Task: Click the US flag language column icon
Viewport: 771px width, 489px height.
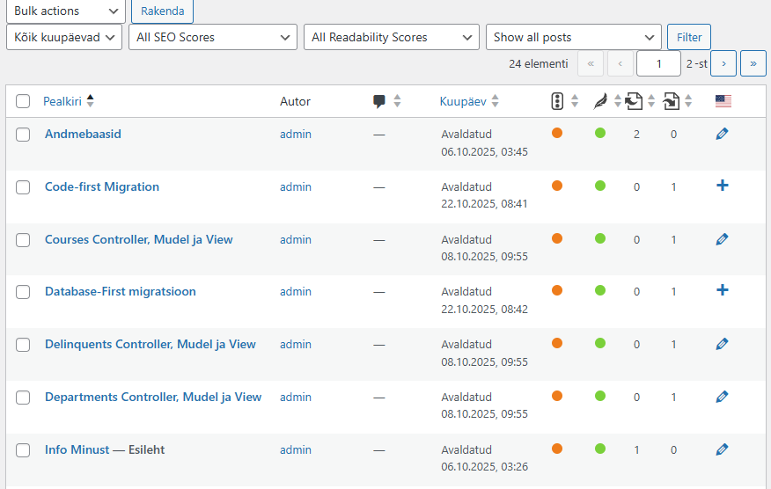Action: 723,101
